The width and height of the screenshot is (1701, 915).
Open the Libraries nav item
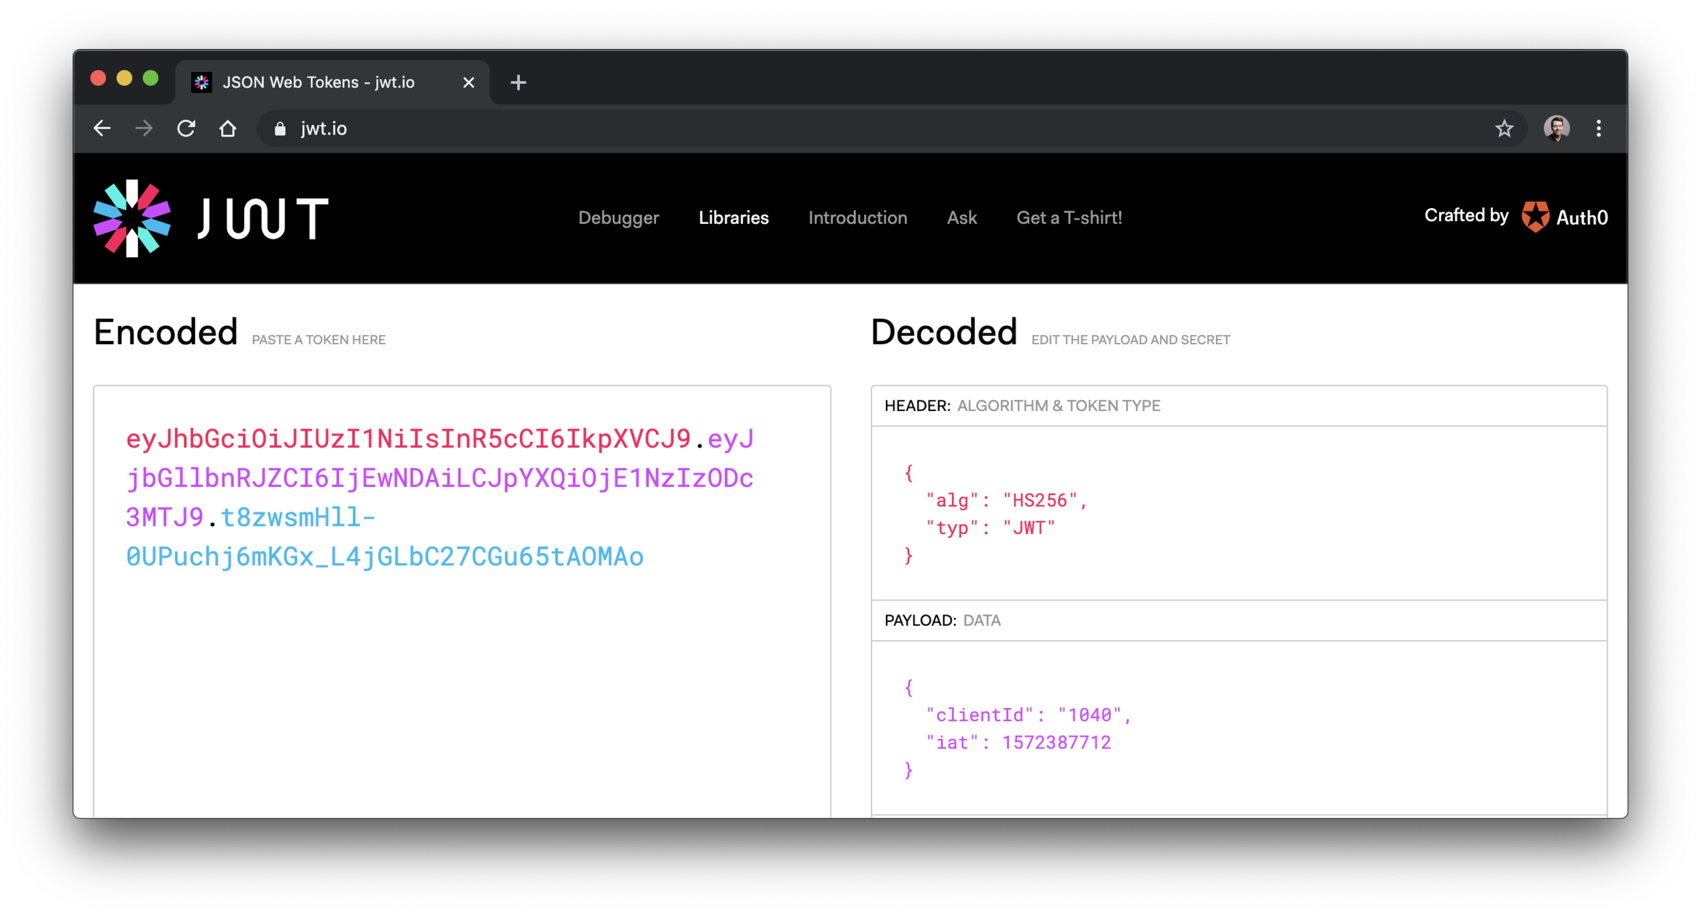point(733,218)
